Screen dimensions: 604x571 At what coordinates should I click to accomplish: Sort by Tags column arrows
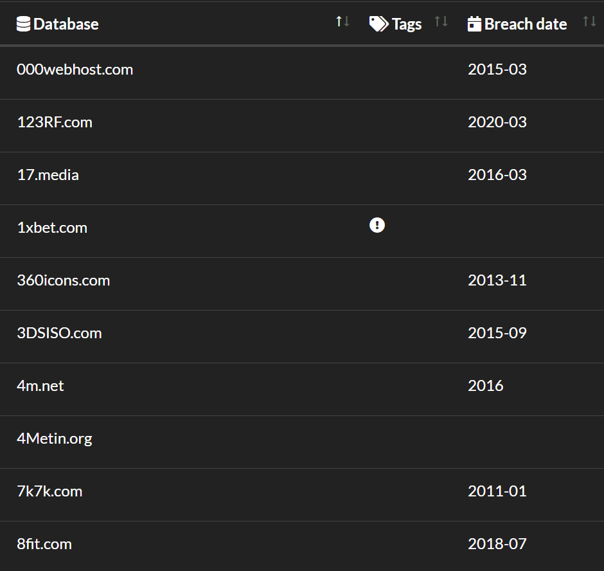[441, 22]
